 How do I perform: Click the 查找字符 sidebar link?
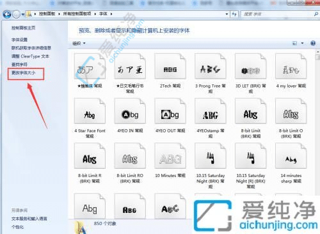(19, 65)
